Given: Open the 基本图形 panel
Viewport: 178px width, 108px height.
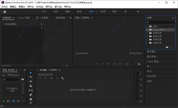Looking at the screenshot, I should [x=151, y=51].
